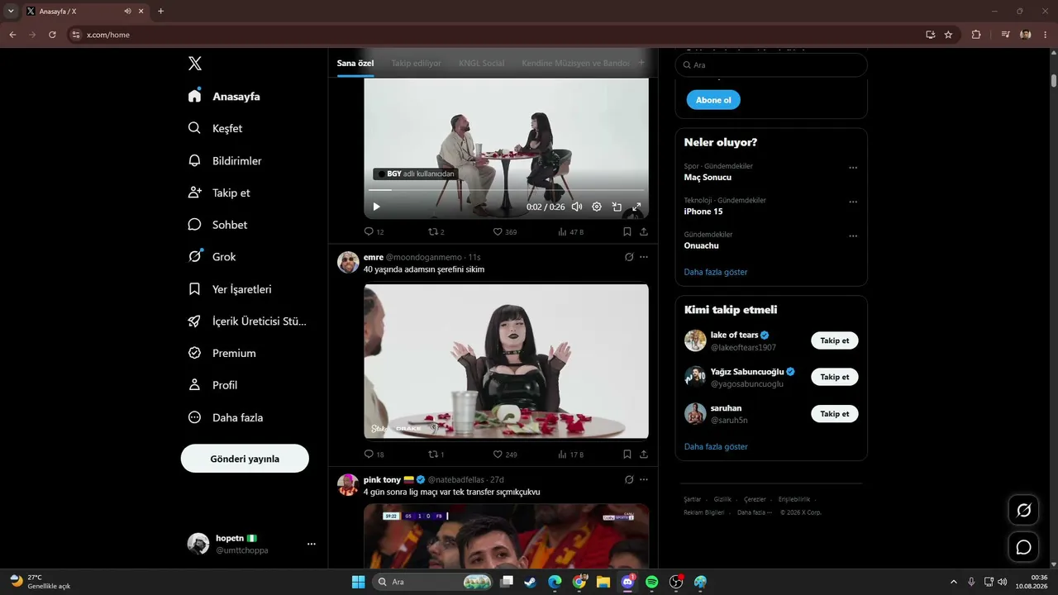1058x595 pixels.
Task: Expand the video to fullscreen
Action: (636, 207)
